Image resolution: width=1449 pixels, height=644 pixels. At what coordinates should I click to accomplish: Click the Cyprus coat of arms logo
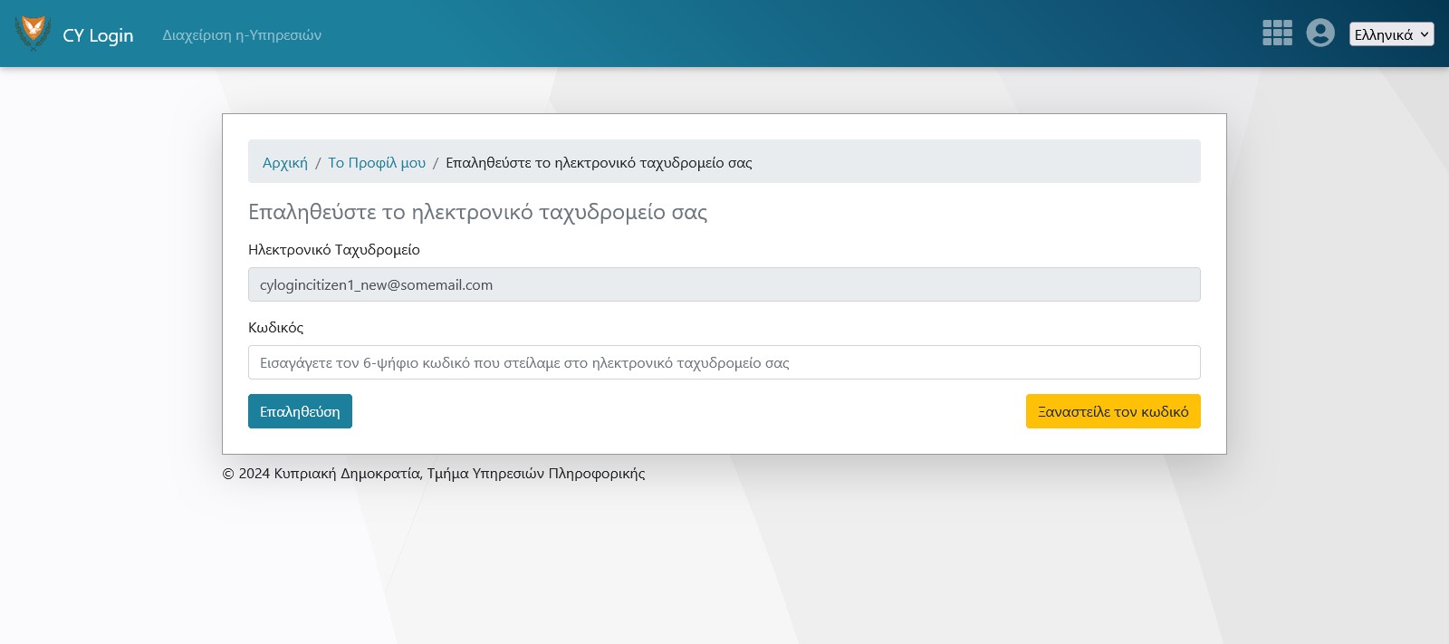point(34,34)
